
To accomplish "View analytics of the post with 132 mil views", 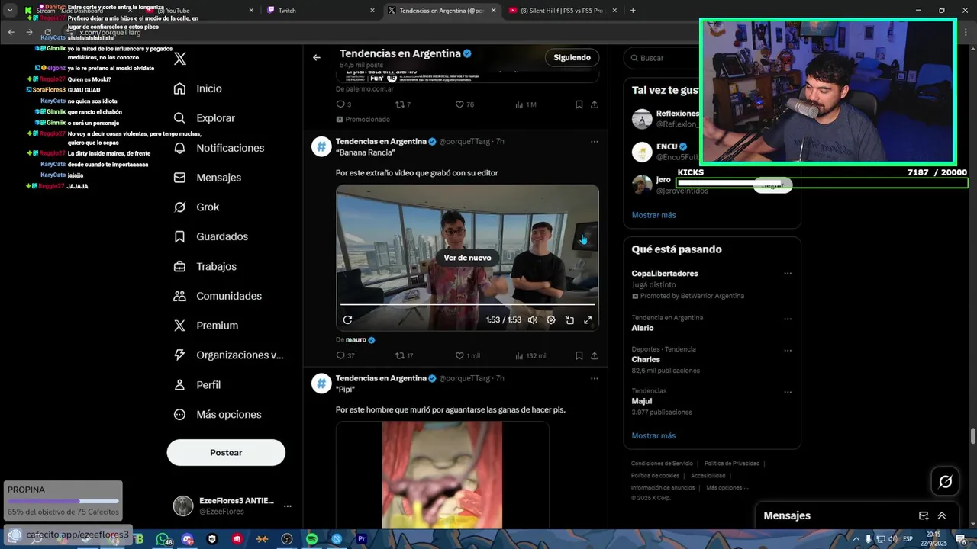I will (530, 355).
